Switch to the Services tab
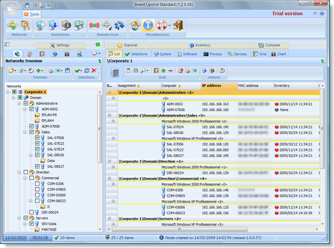Viewport: 334px width, 248px height. (x=237, y=54)
